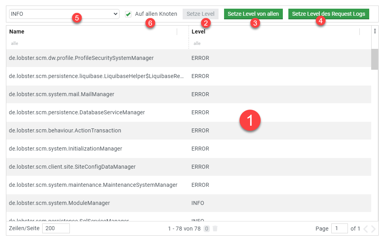Sort by the Level column header
Viewport: 385px width, 240px height.
198,32
